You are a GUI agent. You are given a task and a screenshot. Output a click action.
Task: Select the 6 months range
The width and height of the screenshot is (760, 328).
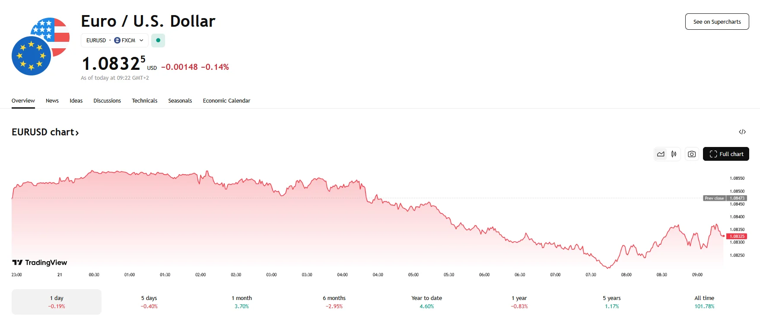coord(334,302)
